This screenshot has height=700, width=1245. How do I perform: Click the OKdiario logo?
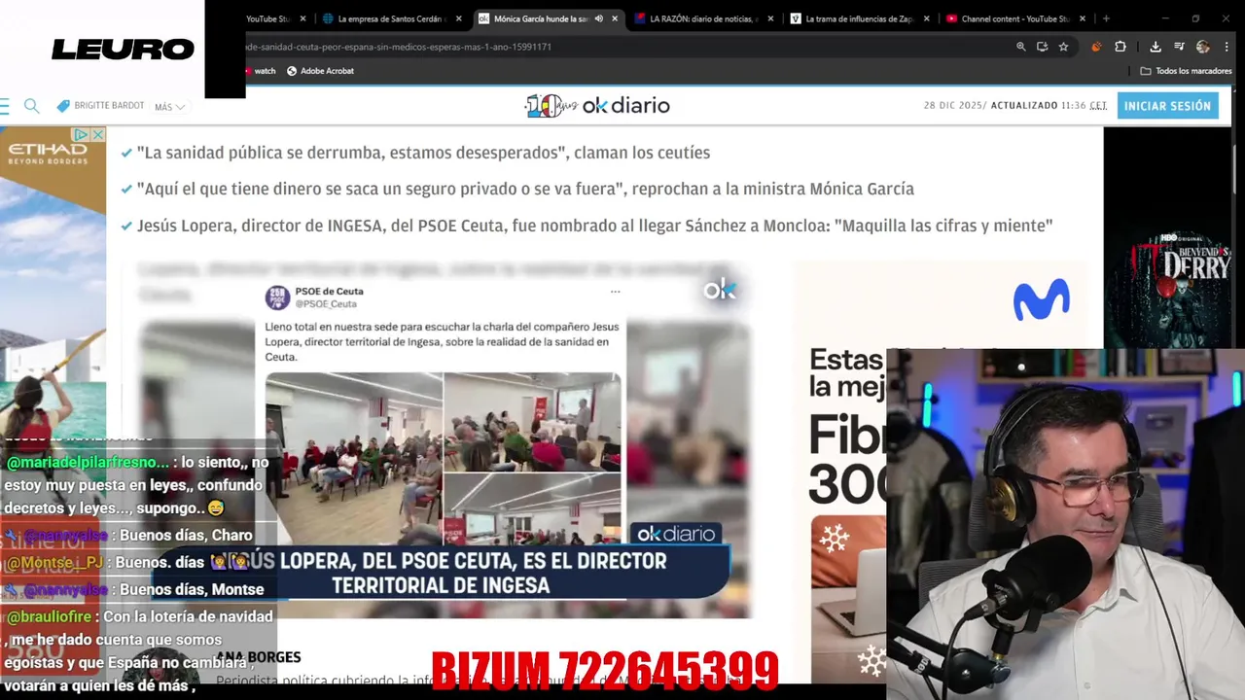click(597, 106)
